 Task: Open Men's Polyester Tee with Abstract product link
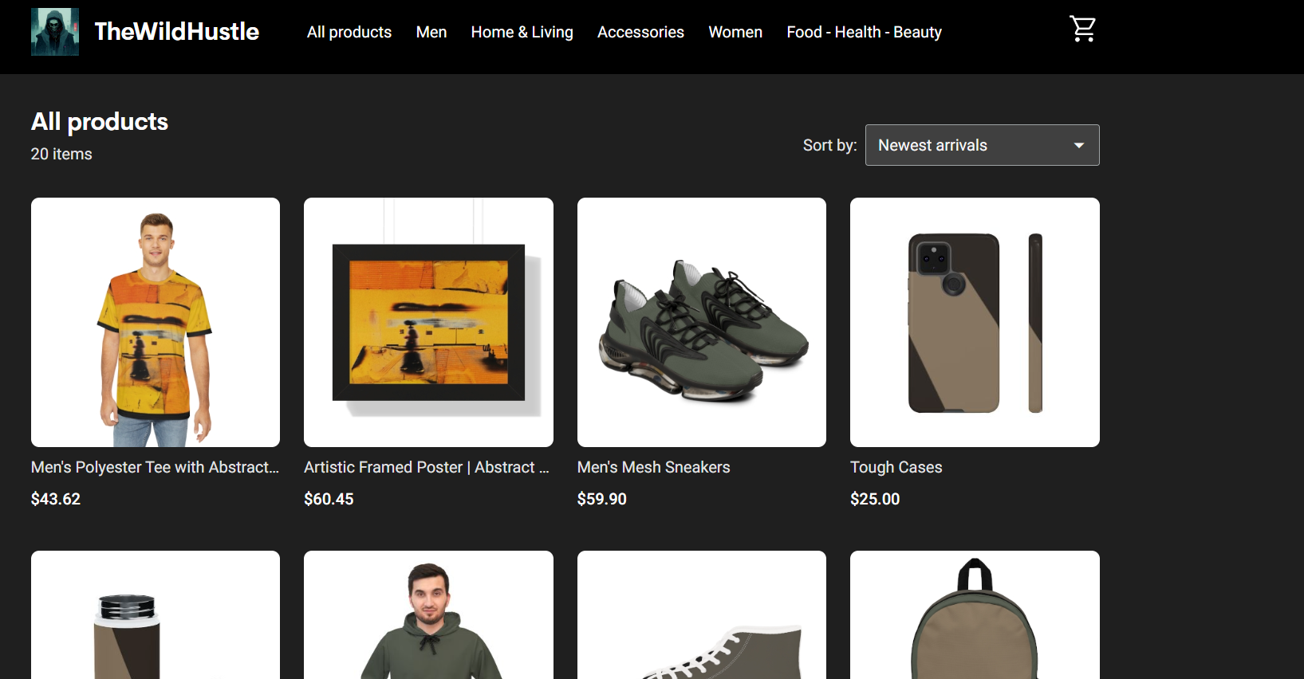[155, 467]
